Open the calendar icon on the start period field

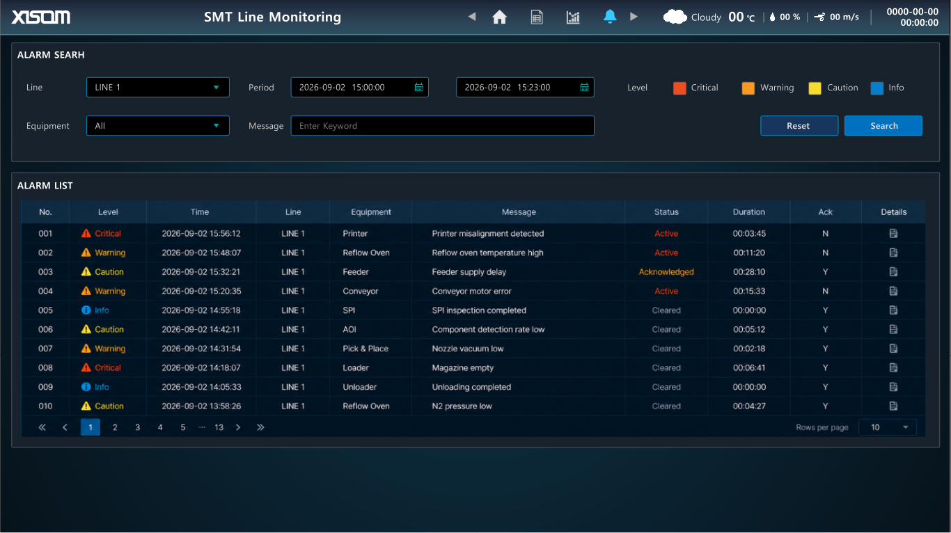point(419,88)
